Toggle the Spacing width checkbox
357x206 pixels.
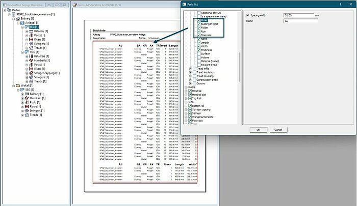248,15
